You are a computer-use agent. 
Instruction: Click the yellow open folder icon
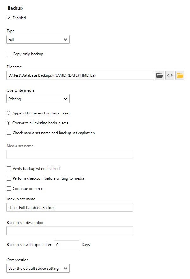point(180,75)
